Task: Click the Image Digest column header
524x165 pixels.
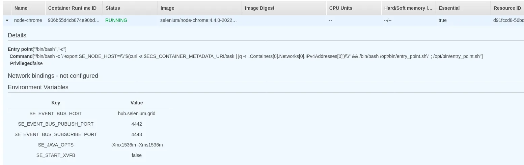Action: (259, 8)
